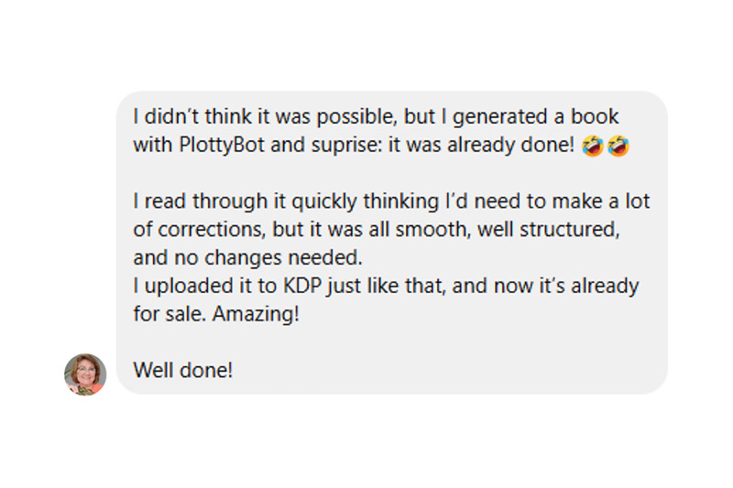733x488 pixels.
Task: Click the word 'Amazing!' in the message
Action: [x=256, y=314]
